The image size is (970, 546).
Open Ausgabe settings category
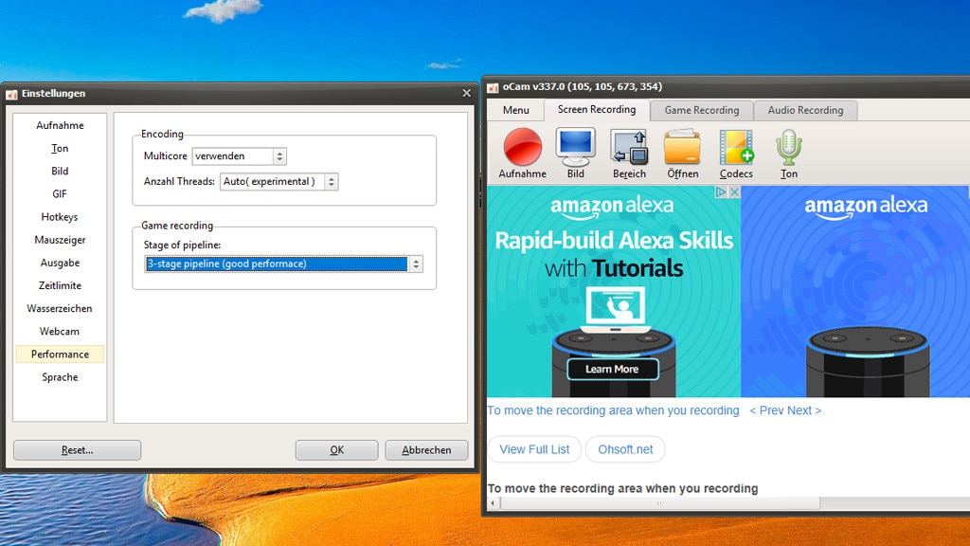click(x=60, y=264)
